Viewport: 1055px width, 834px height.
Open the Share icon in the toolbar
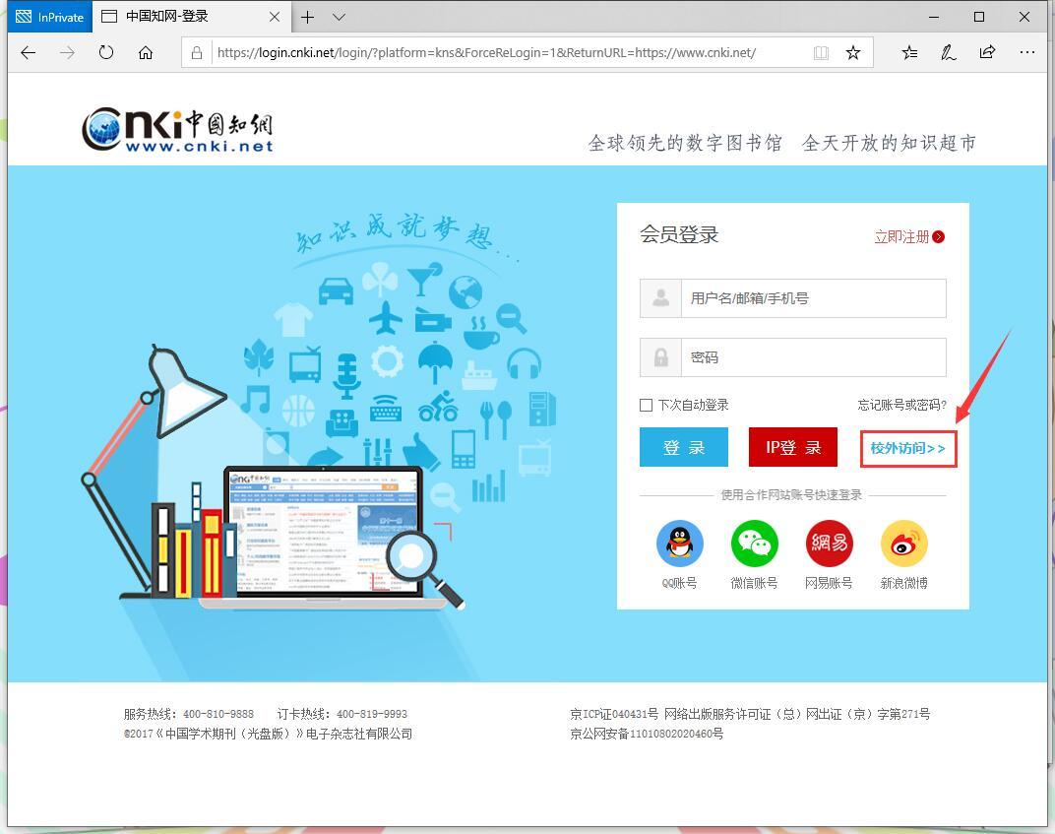coord(987,52)
